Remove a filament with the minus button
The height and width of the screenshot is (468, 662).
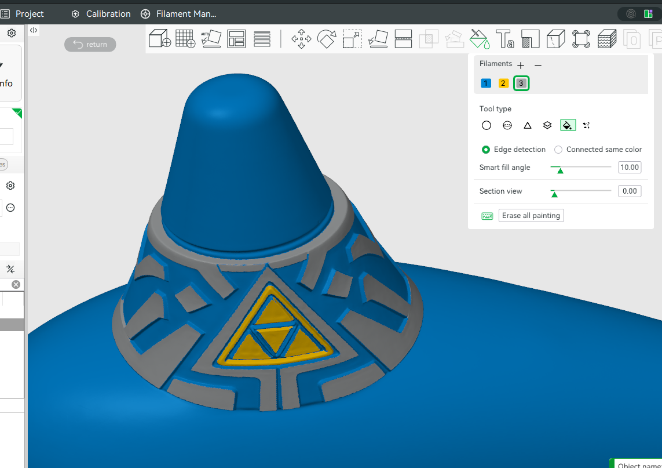click(x=538, y=65)
